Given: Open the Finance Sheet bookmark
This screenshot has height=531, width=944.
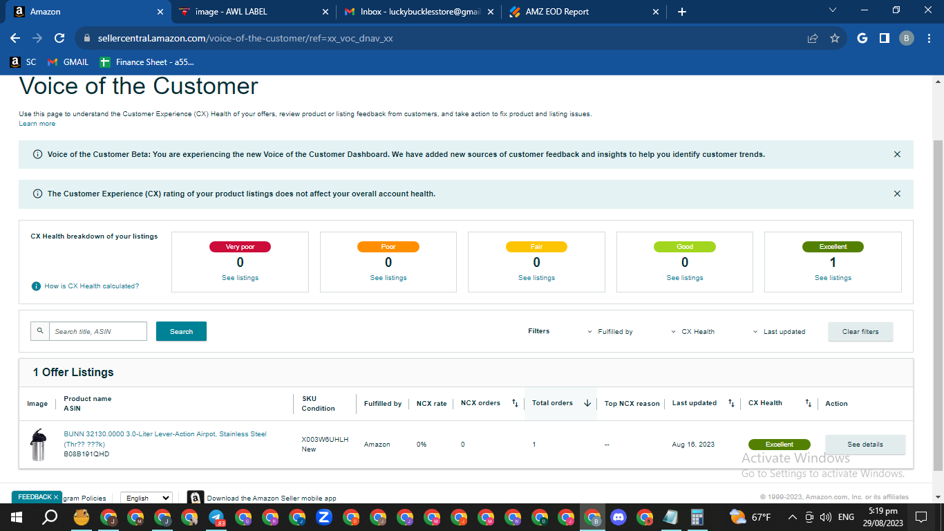Looking at the screenshot, I should (x=147, y=62).
